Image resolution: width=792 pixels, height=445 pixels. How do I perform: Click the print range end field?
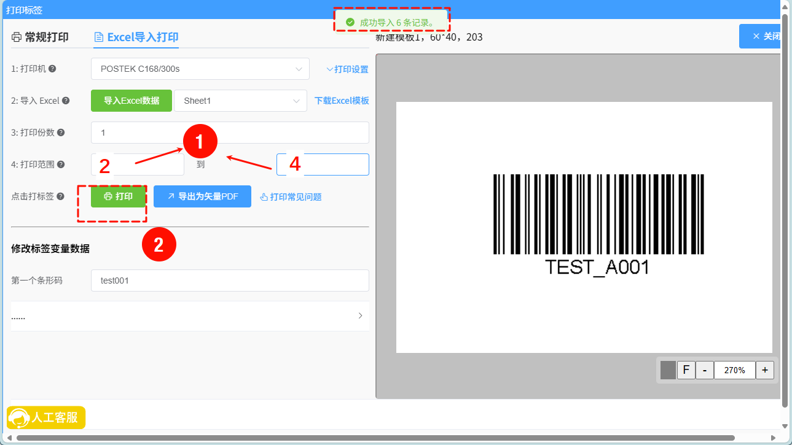click(x=323, y=164)
